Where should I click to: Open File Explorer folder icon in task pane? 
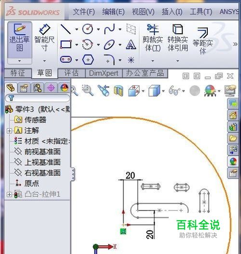coord(233,138)
